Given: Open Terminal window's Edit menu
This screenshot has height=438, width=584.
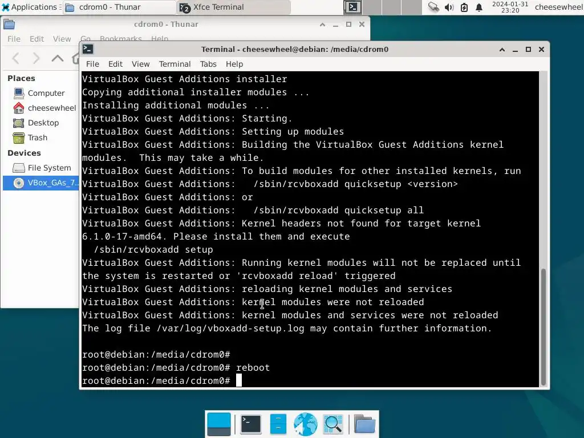Looking at the screenshot, I should (115, 64).
